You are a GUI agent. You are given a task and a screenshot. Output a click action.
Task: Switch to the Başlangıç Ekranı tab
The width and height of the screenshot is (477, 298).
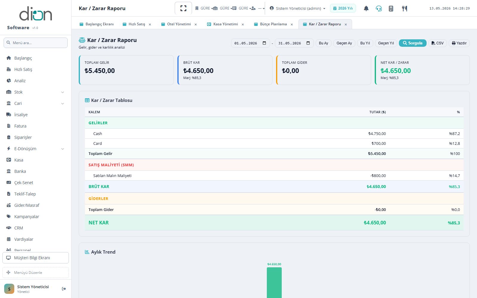[x=97, y=24]
